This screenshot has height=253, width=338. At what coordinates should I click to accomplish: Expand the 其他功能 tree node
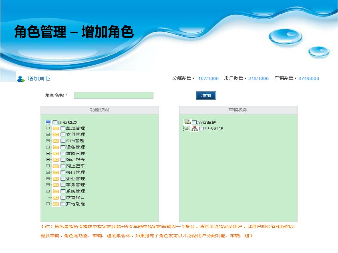[x=48, y=204]
